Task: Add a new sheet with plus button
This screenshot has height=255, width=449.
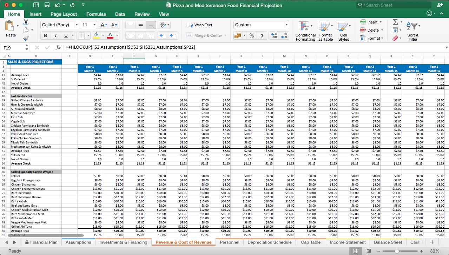Action: pyautogui.click(x=432, y=242)
